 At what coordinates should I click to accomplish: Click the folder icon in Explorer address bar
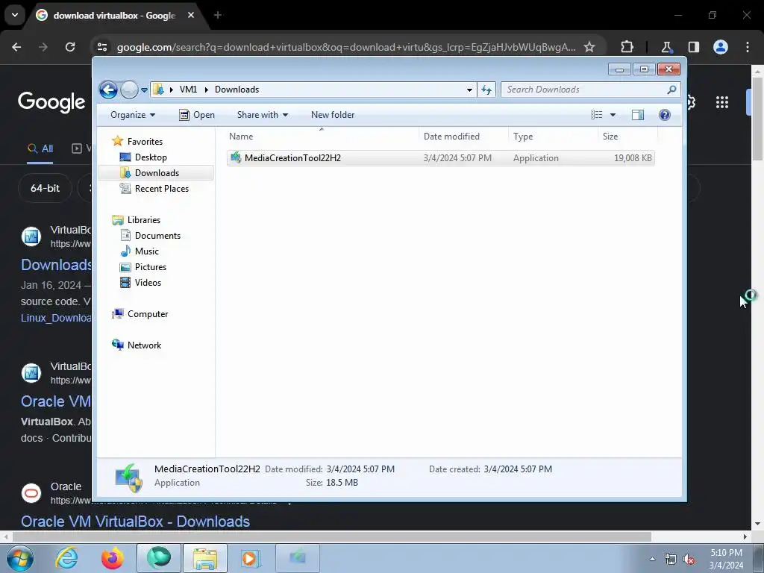(x=158, y=90)
